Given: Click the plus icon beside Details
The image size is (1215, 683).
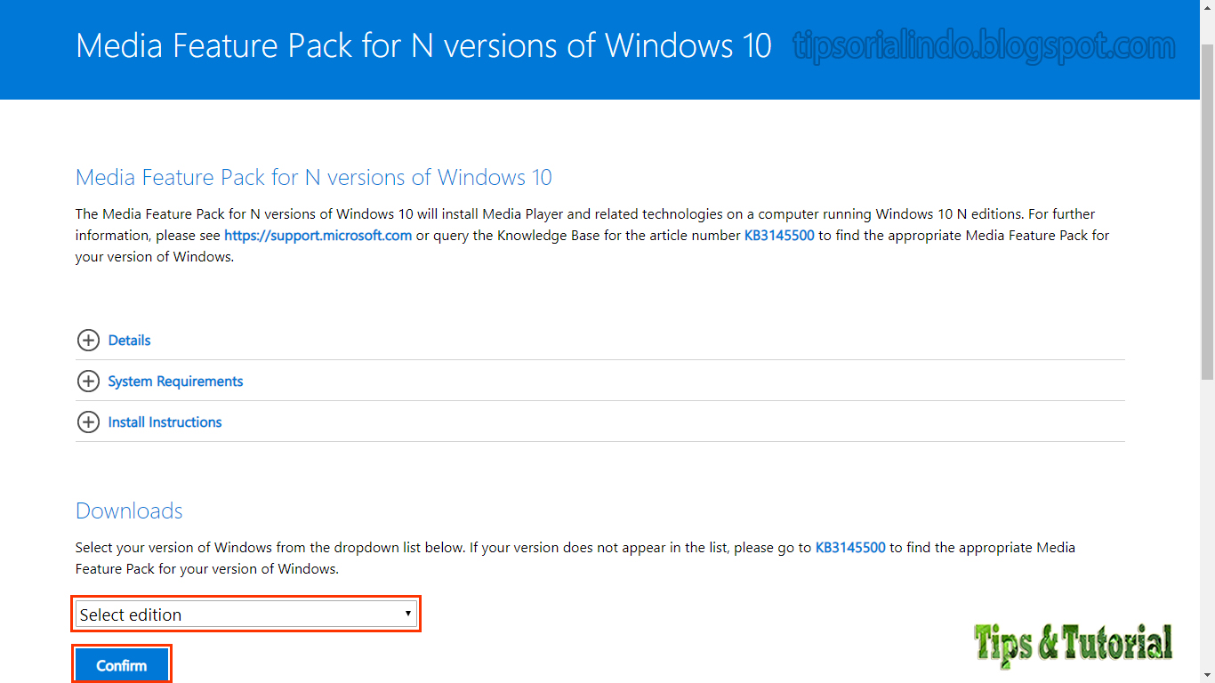Looking at the screenshot, I should (88, 341).
